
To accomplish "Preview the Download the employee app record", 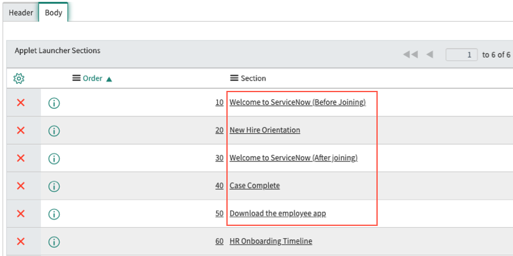I will (x=54, y=214).
